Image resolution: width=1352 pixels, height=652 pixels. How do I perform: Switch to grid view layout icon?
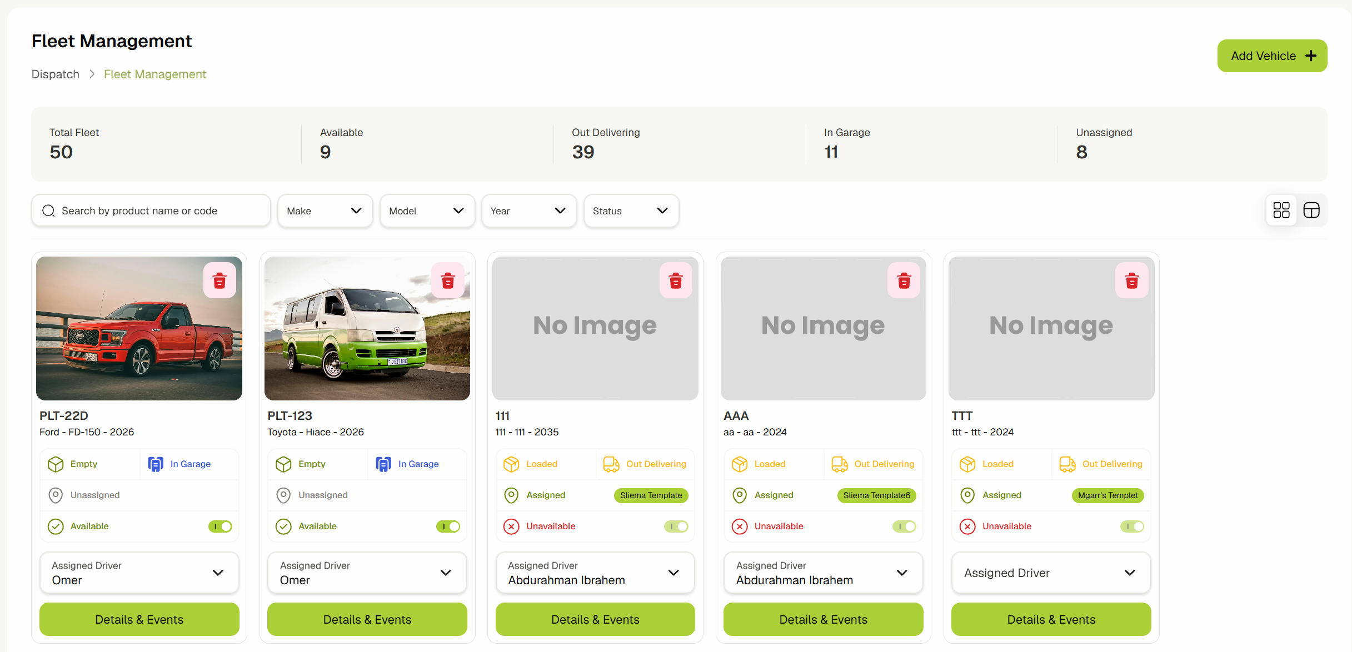[x=1281, y=210]
